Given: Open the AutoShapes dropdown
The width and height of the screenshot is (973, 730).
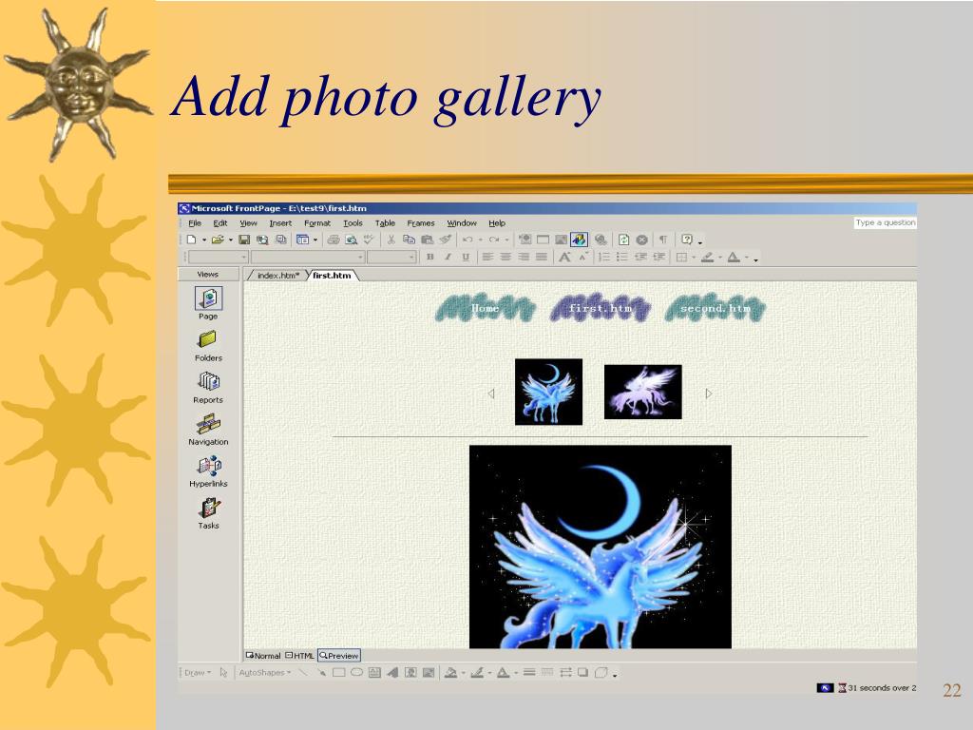Looking at the screenshot, I should 265,672.
